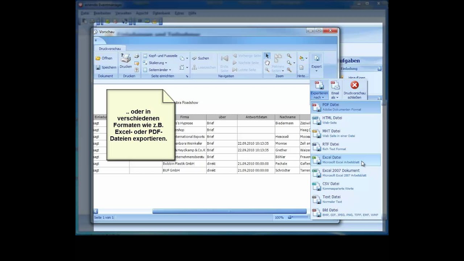Click the Firma column header
Viewport: 464px width, 261px height.
[x=185, y=117]
